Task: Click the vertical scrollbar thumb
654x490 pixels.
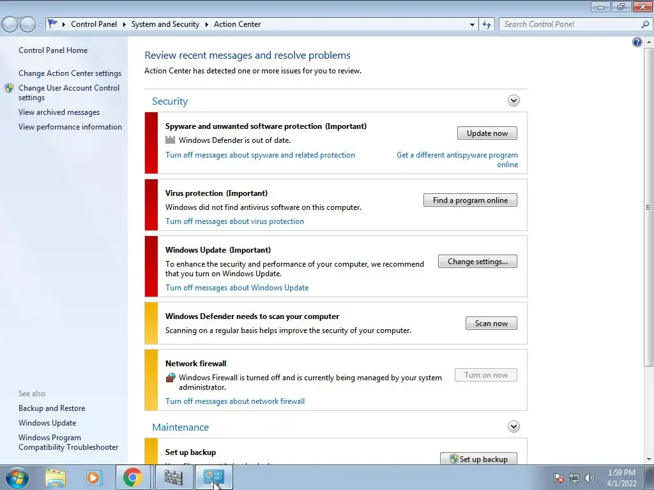Action: tap(649, 207)
